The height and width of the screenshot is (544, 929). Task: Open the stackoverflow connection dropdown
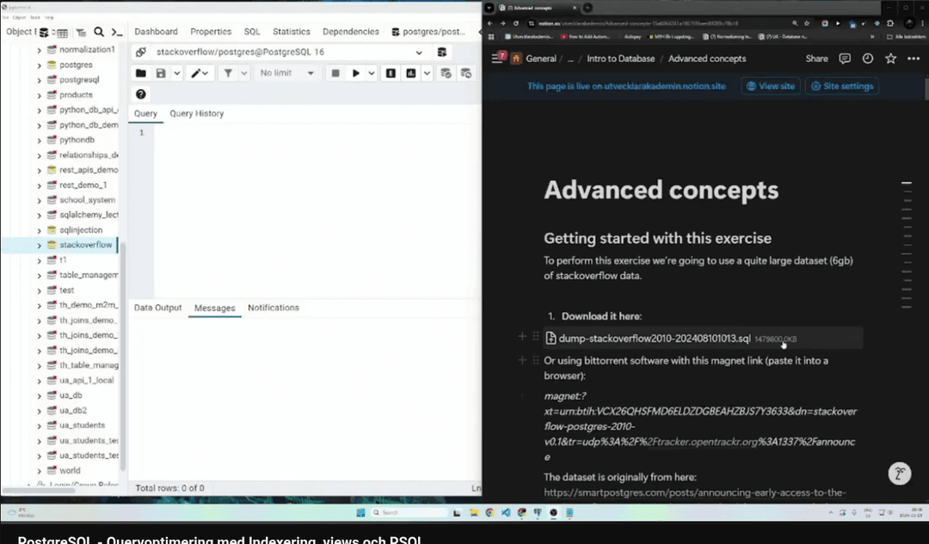pyautogui.click(x=419, y=52)
